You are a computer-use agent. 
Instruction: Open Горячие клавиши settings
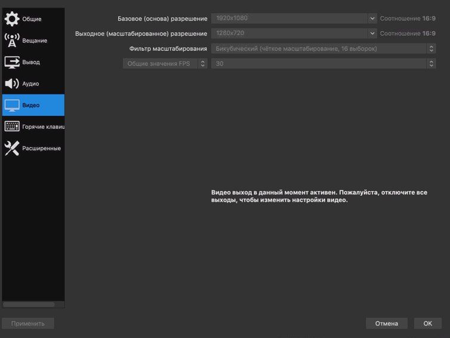tap(33, 127)
